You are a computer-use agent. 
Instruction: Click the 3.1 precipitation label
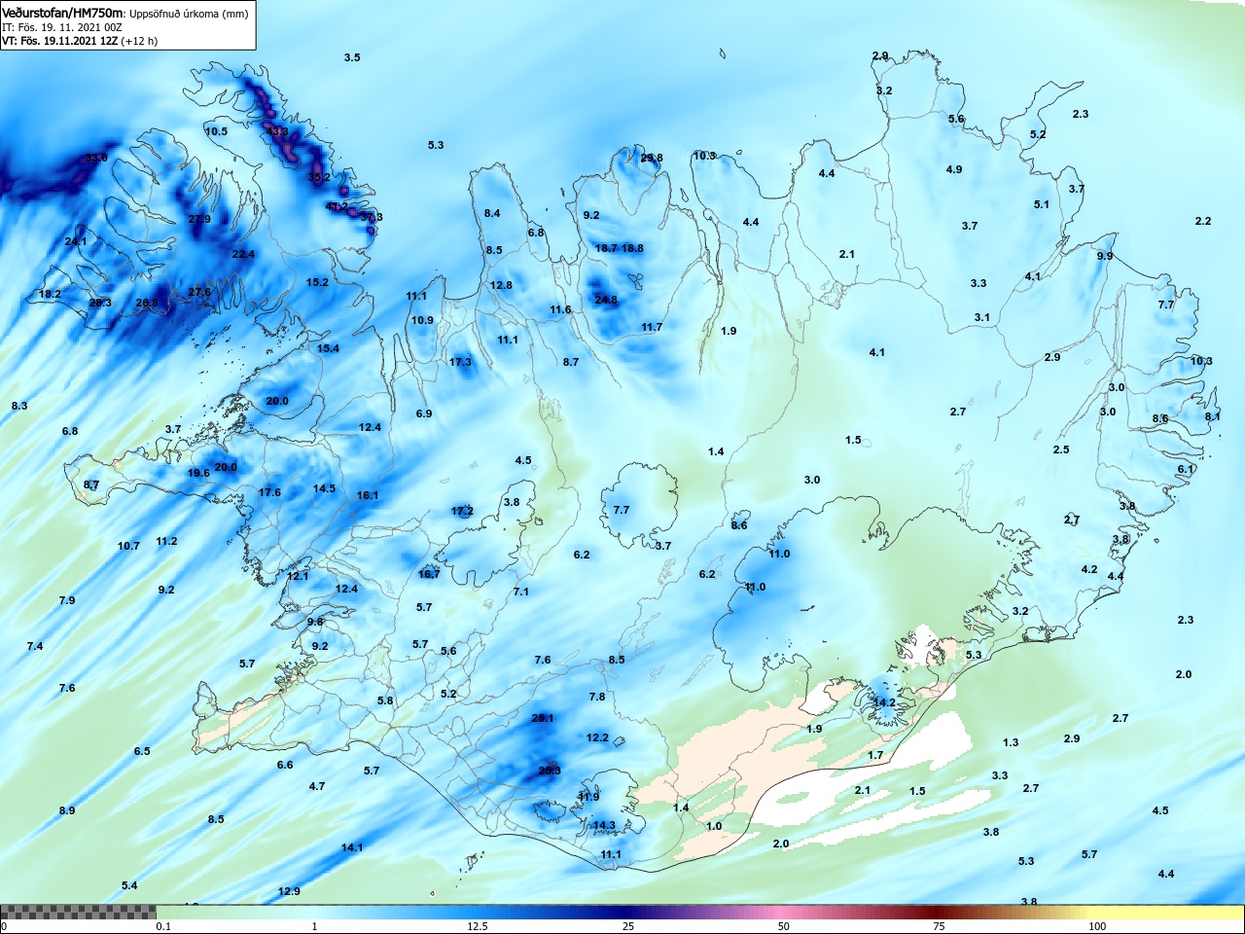[982, 317]
